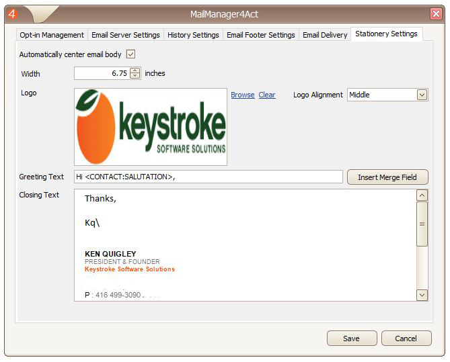
Task: Click the 'Kq\' line in closing text
Action: coord(92,223)
